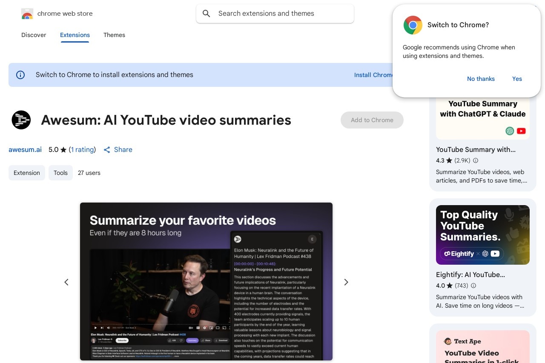
Task: Click the search magnifier icon
Action: 207,14
